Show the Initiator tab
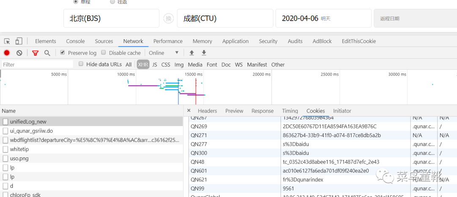This screenshot has height=197, width=457. point(342,111)
